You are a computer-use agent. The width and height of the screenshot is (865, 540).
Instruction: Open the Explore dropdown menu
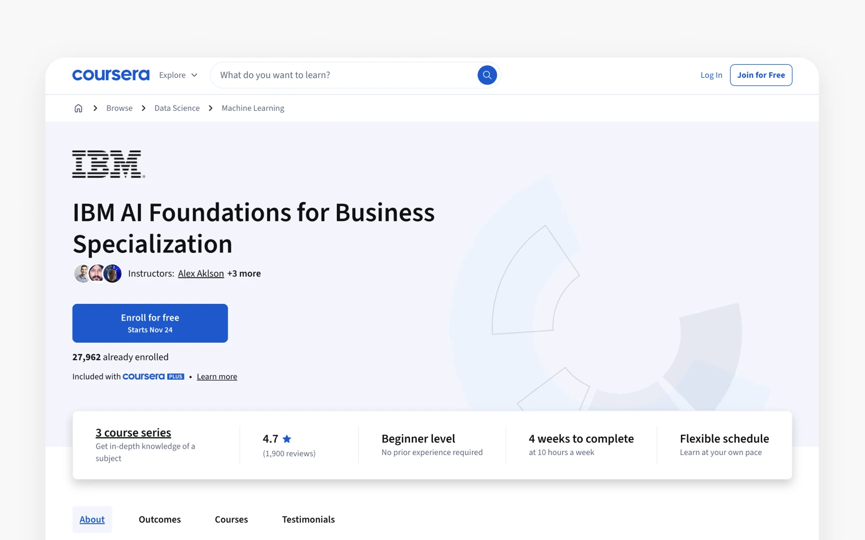(x=178, y=75)
